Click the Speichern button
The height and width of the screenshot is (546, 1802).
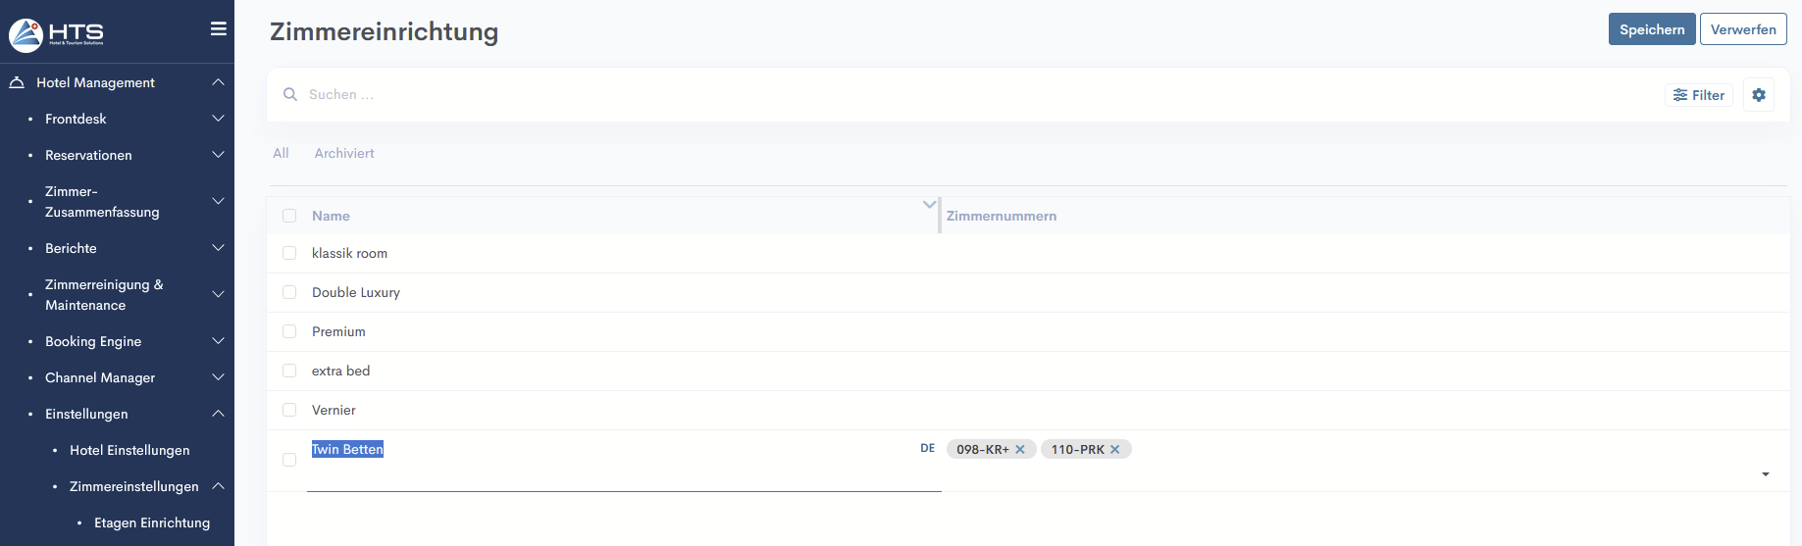1651,29
